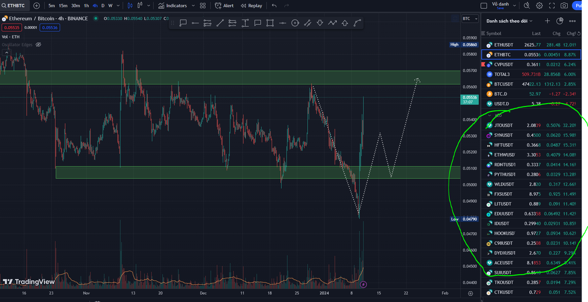The width and height of the screenshot is (588, 302).
Task: Click the time axis settings gear icon
Action: coord(470,293)
